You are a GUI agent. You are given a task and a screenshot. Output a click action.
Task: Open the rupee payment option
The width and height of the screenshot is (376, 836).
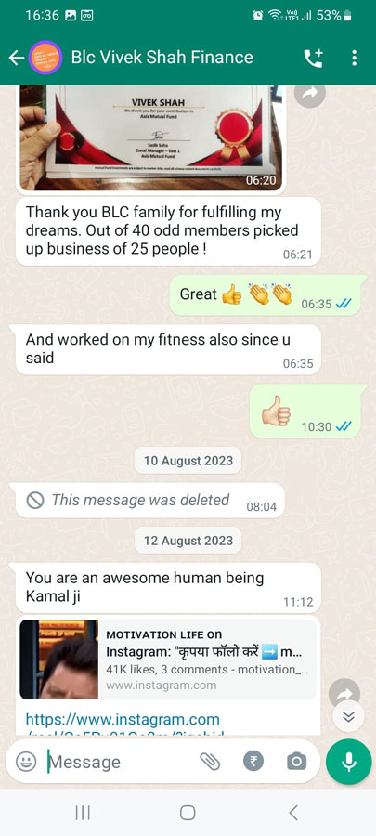(x=253, y=762)
